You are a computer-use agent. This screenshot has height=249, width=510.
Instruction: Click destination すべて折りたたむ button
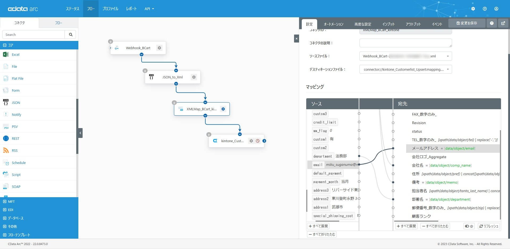[435, 226]
